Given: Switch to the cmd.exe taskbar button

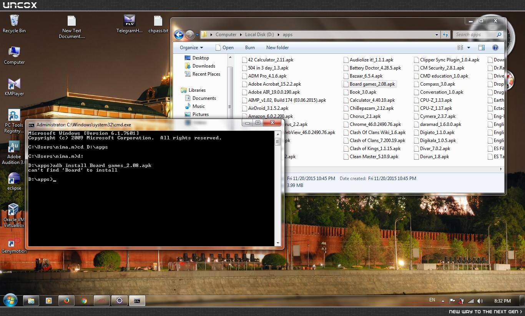Looking at the screenshot, I should pyautogui.click(x=137, y=301).
